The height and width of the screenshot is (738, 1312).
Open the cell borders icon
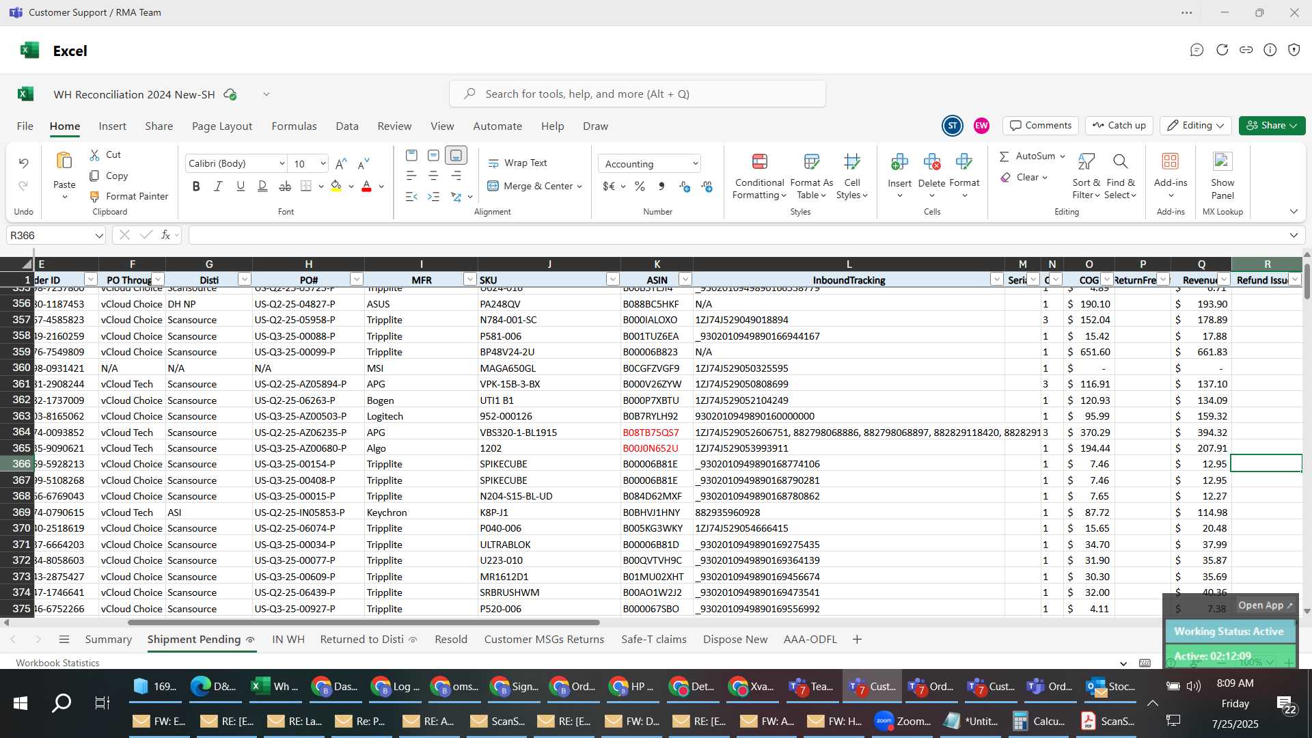coord(306,186)
